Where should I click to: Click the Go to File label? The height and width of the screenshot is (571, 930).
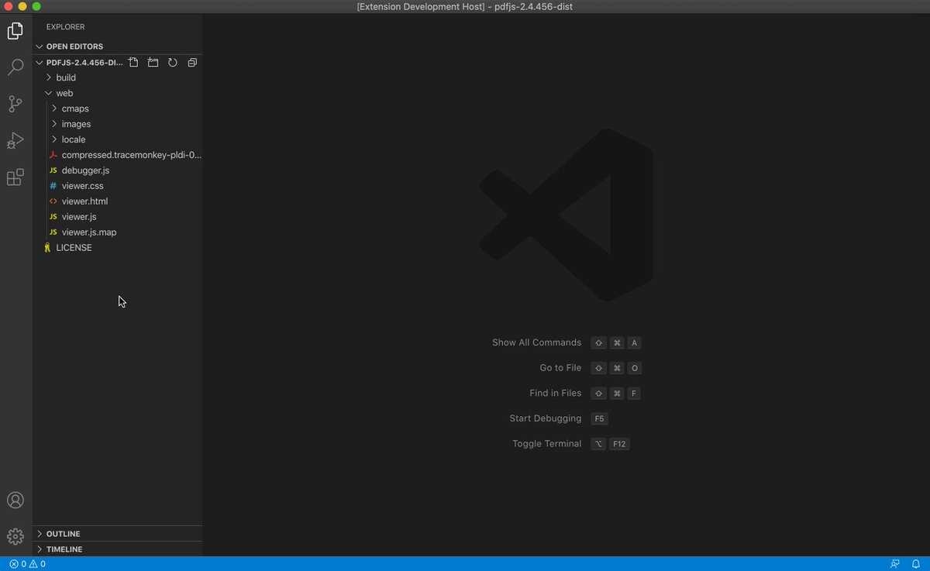pyautogui.click(x=560, y=368)
